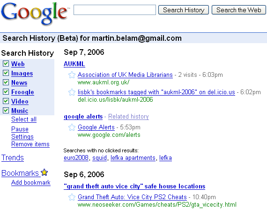The height and width of the screenshot is (209, 267).
Task: Click the Sep 7, 2006 date heading
Action: point(84,52)
